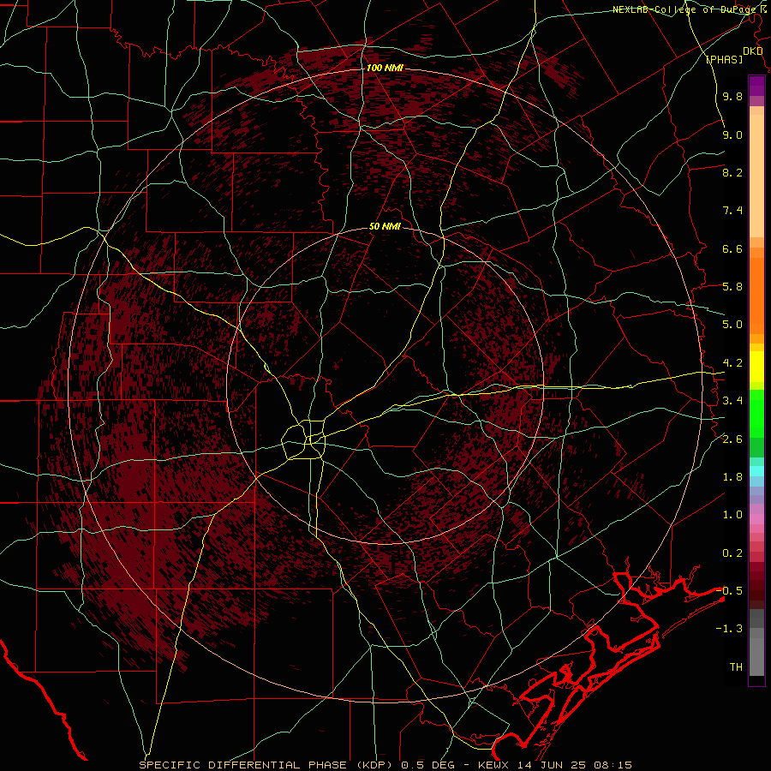Click the 50 NMI range ring label
The image size is (771, 771).
click(x=385, y=227)
